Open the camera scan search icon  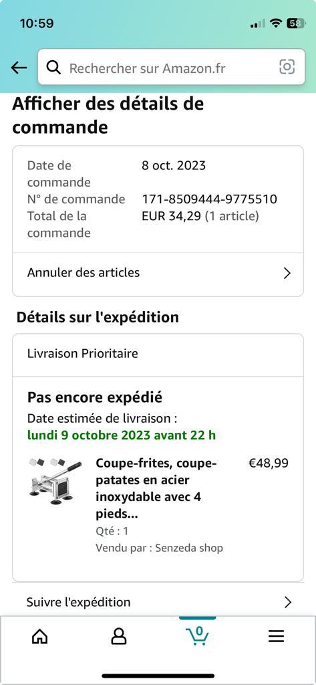[287, 67]
